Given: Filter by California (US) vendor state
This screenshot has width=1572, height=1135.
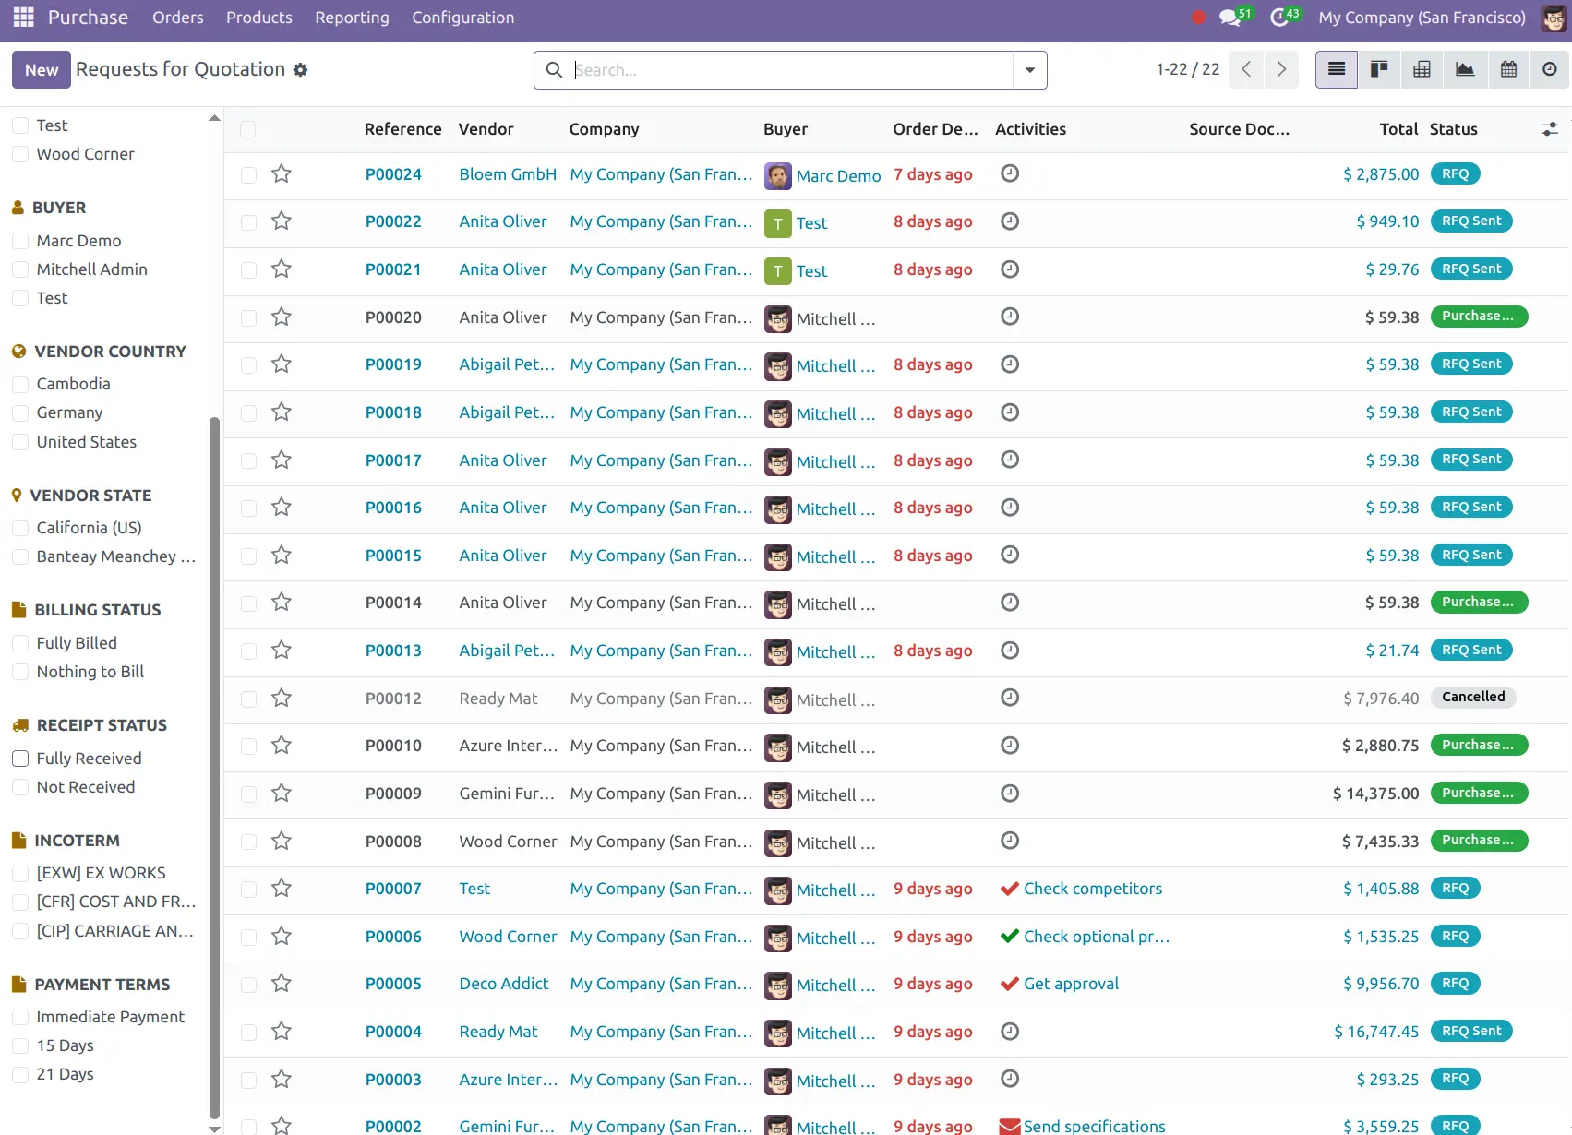Looking at the screenshot, I should [x=20, y=528].
